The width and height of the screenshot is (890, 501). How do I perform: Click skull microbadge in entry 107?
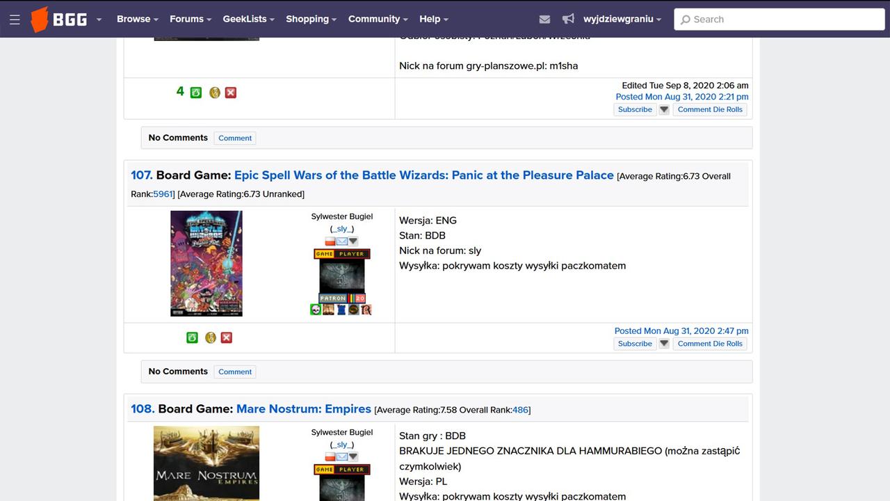tap(316, 310)
